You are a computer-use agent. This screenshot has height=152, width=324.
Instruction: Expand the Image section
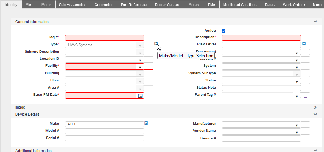315,107
